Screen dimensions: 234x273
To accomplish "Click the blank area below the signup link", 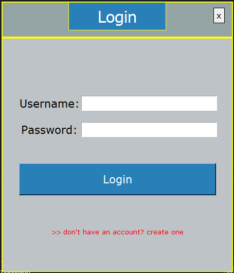I will tap(117, 253).
